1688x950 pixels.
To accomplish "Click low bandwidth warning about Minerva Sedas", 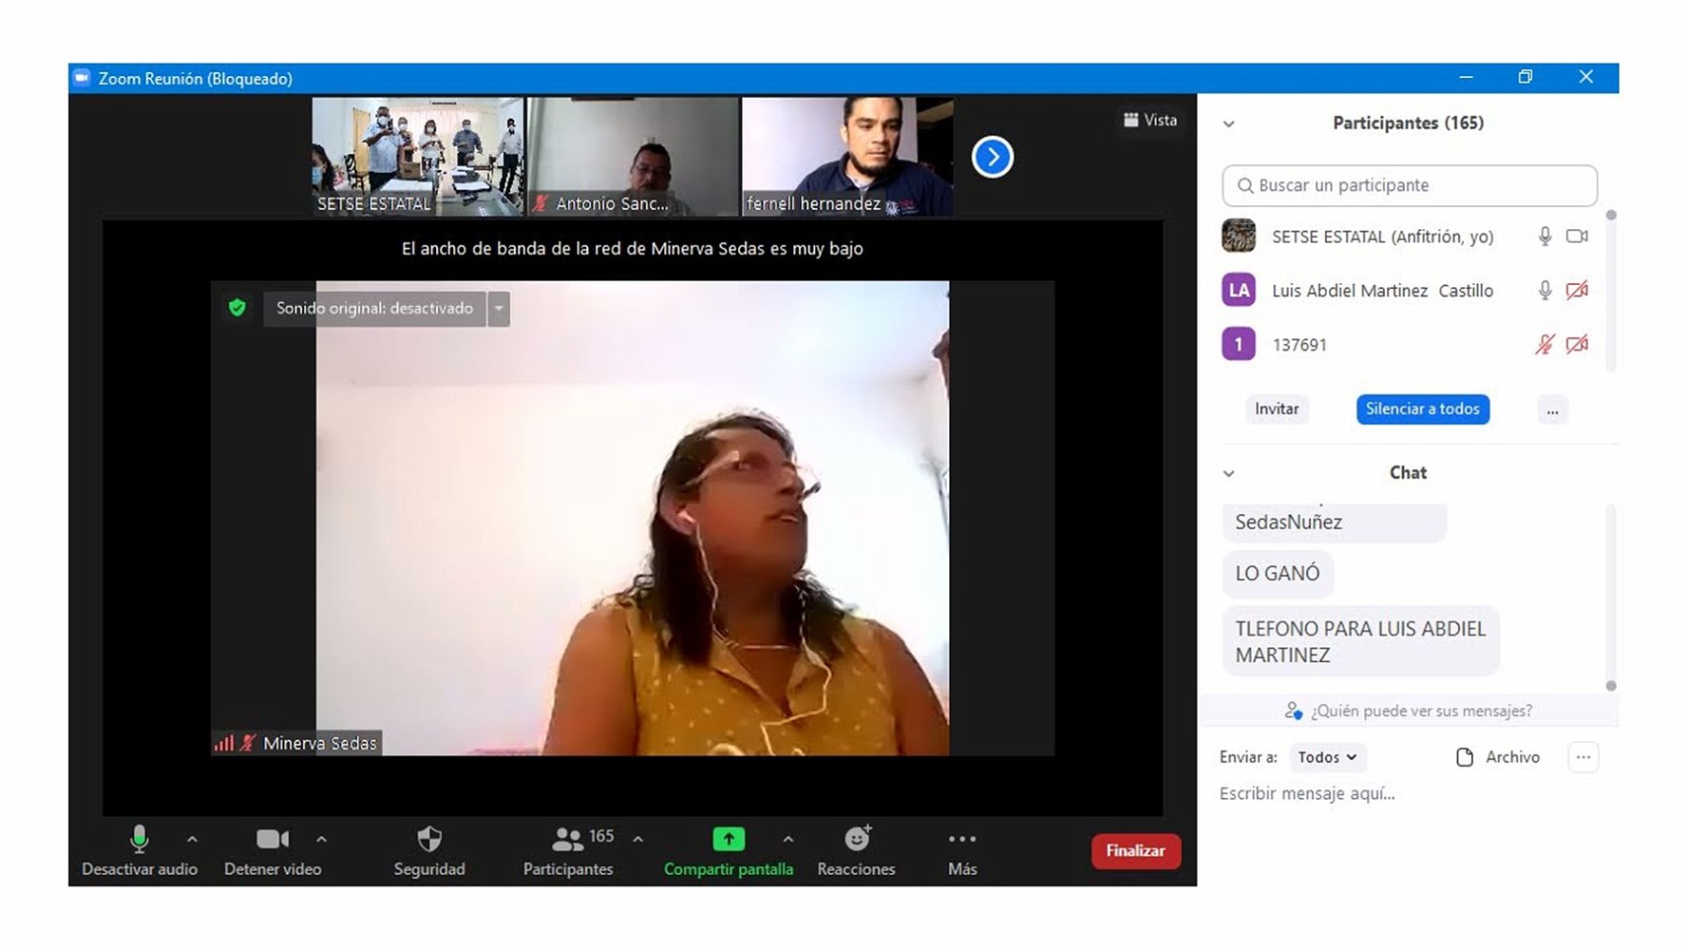I will [633, 248].
